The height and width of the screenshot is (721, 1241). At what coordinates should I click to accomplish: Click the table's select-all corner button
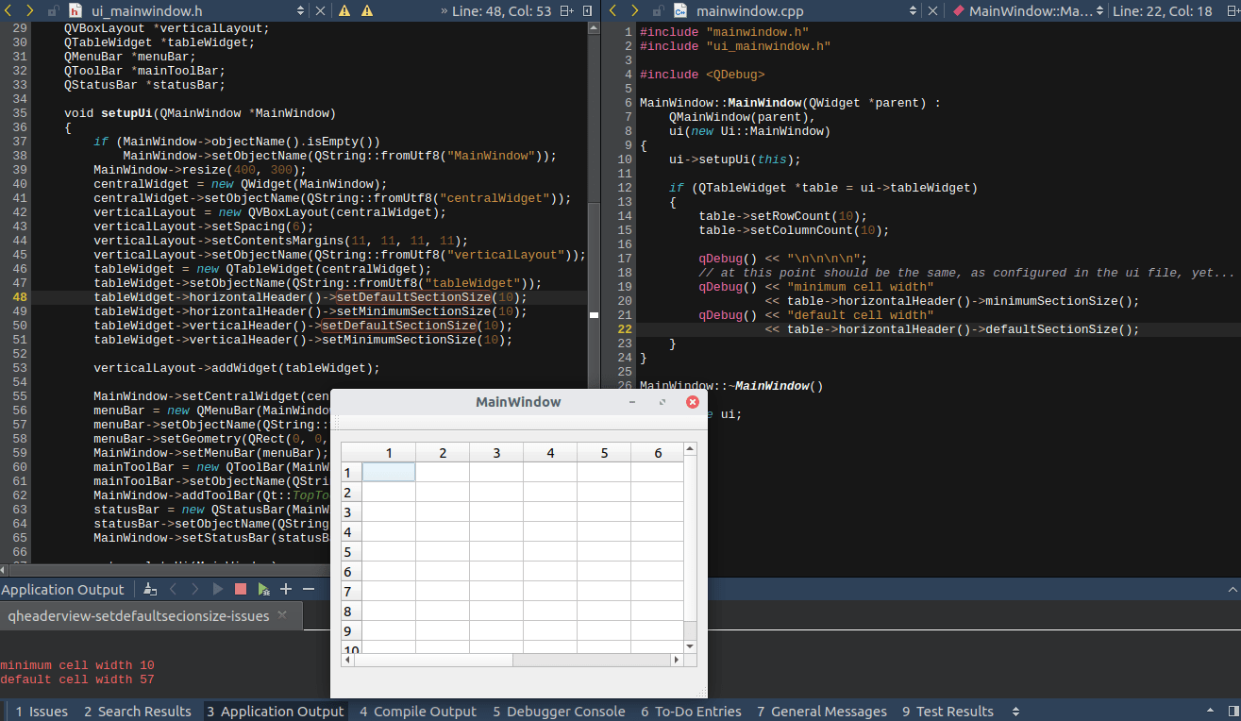(352, 452)
